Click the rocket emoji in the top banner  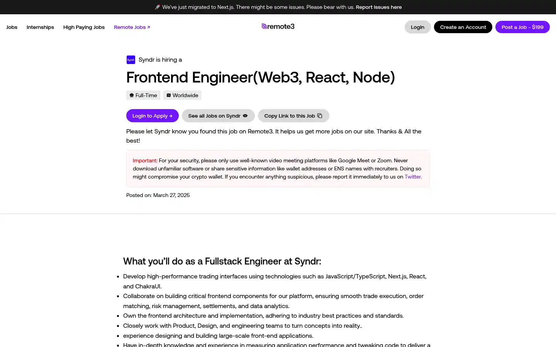[x=157, y=7]
